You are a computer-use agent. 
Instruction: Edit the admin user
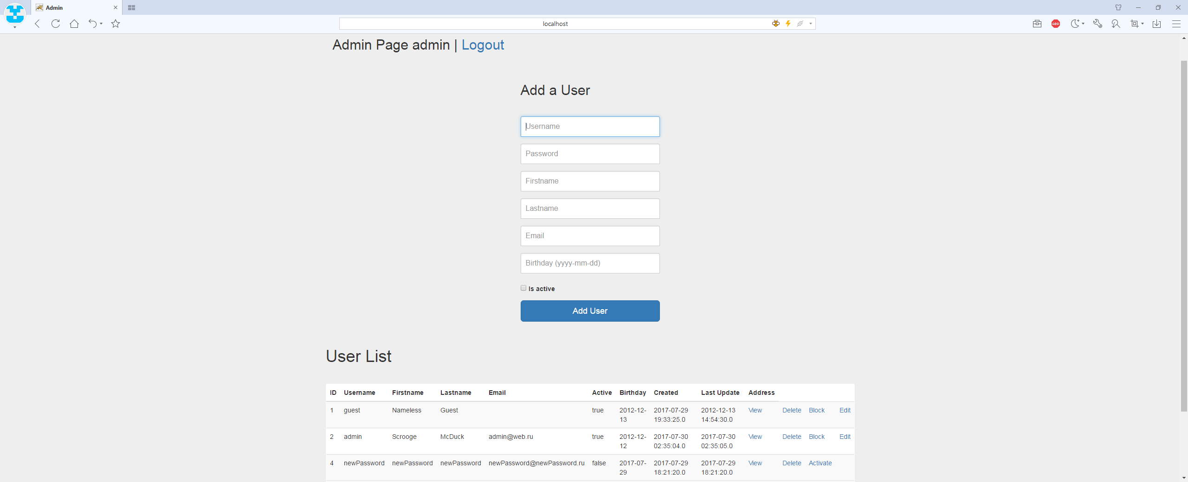click(845, 437)
